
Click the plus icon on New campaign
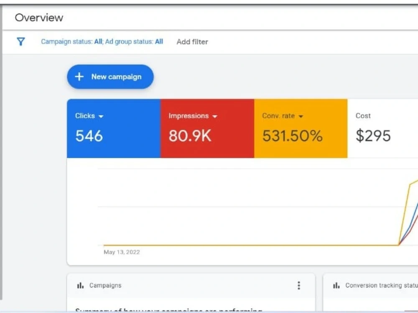coord(79,77)
